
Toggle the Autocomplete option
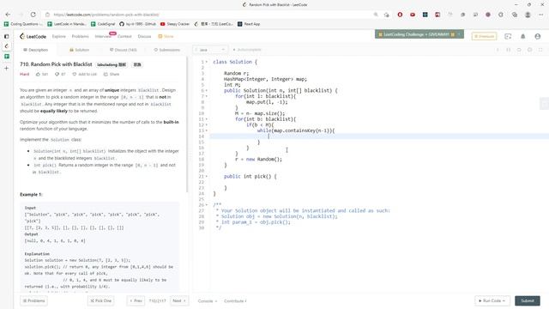coord(247,50)
